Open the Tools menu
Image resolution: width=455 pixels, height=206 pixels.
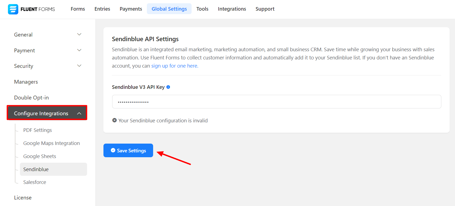(202, 9)
